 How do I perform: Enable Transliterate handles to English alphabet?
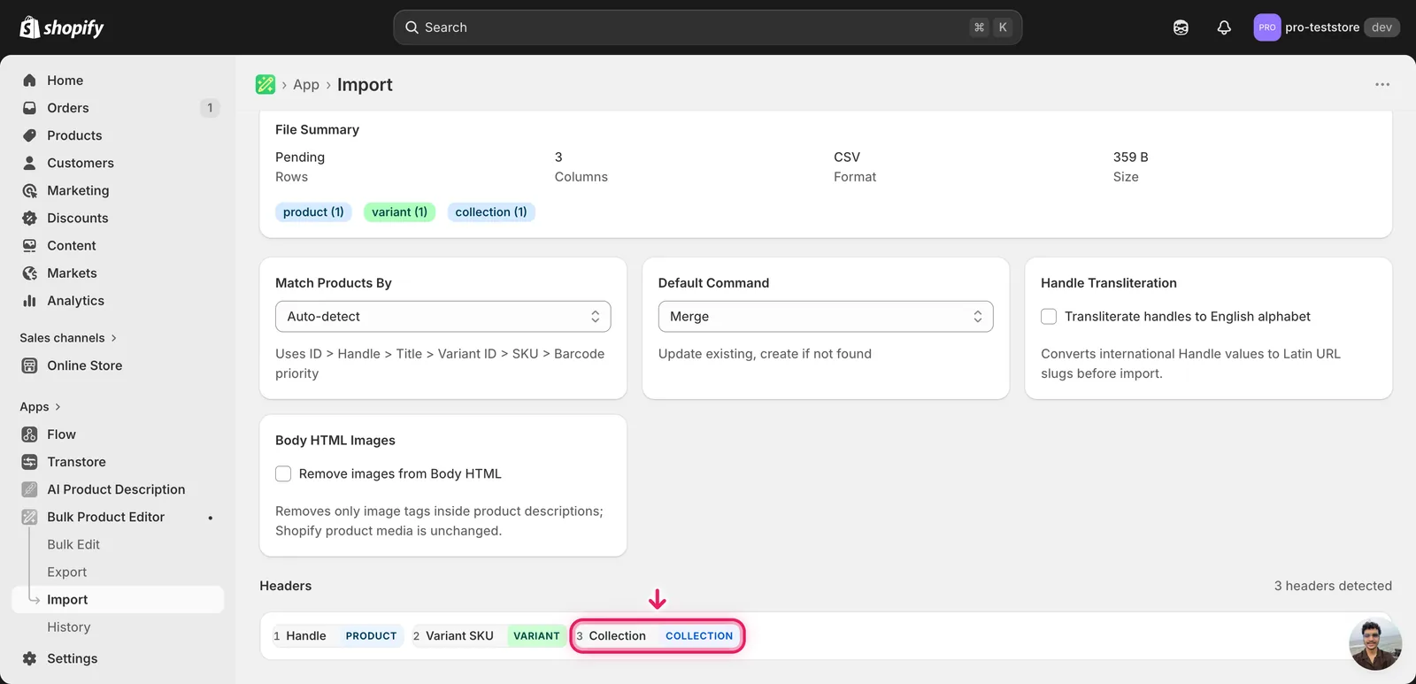click(x=1049, y=317)
